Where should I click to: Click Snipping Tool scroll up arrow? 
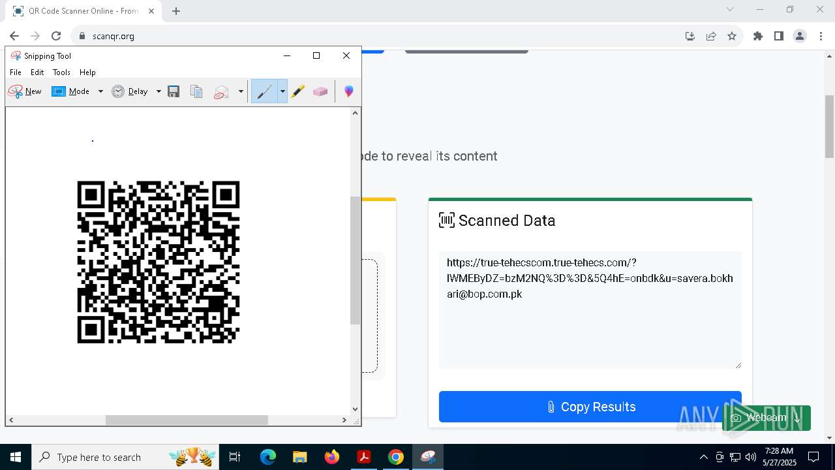[x=355, y=113]
